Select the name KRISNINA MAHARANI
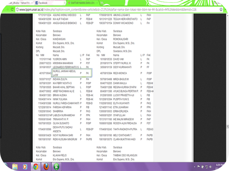Screen dimensions: 229x171 pos(63,63)
